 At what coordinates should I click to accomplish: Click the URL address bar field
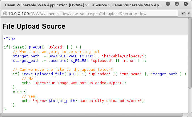click(90, 13)
